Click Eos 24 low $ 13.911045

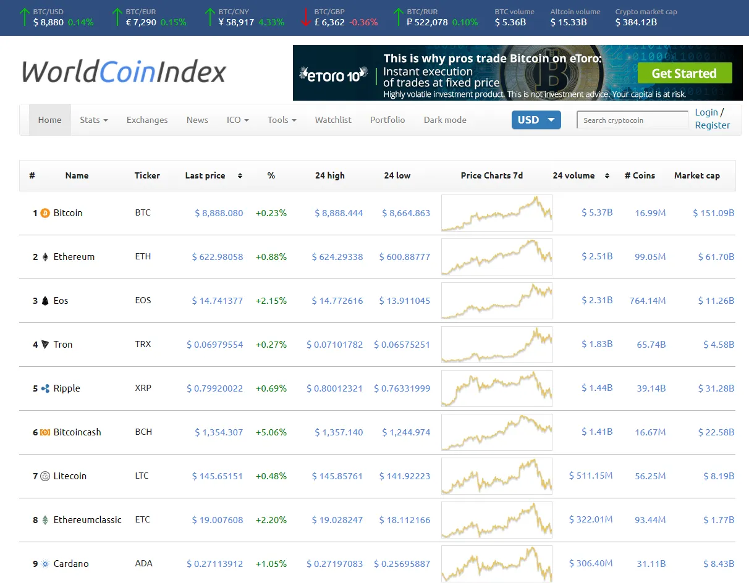[405, 301]
